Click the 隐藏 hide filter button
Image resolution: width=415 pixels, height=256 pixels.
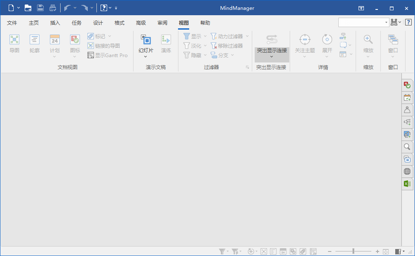pos(192,55)
